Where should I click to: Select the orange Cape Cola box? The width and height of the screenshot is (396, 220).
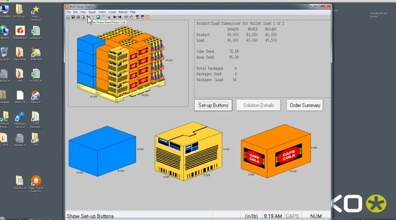point(276,151)
